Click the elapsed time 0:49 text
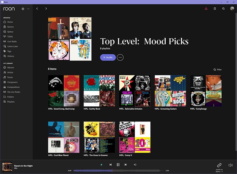 [70, 171]
